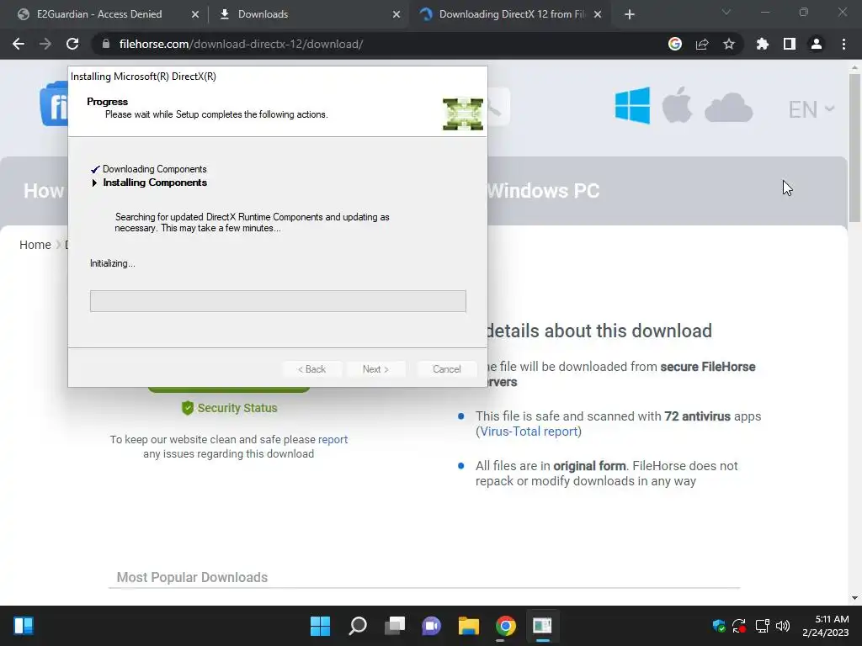Open network status tray icon
The height and width of the screenshot is (646, 862).
(762, 626)
